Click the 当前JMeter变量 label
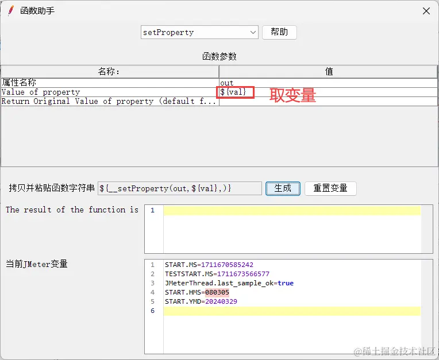The width and height of the screenshot is (439, 360). point(37,264)
